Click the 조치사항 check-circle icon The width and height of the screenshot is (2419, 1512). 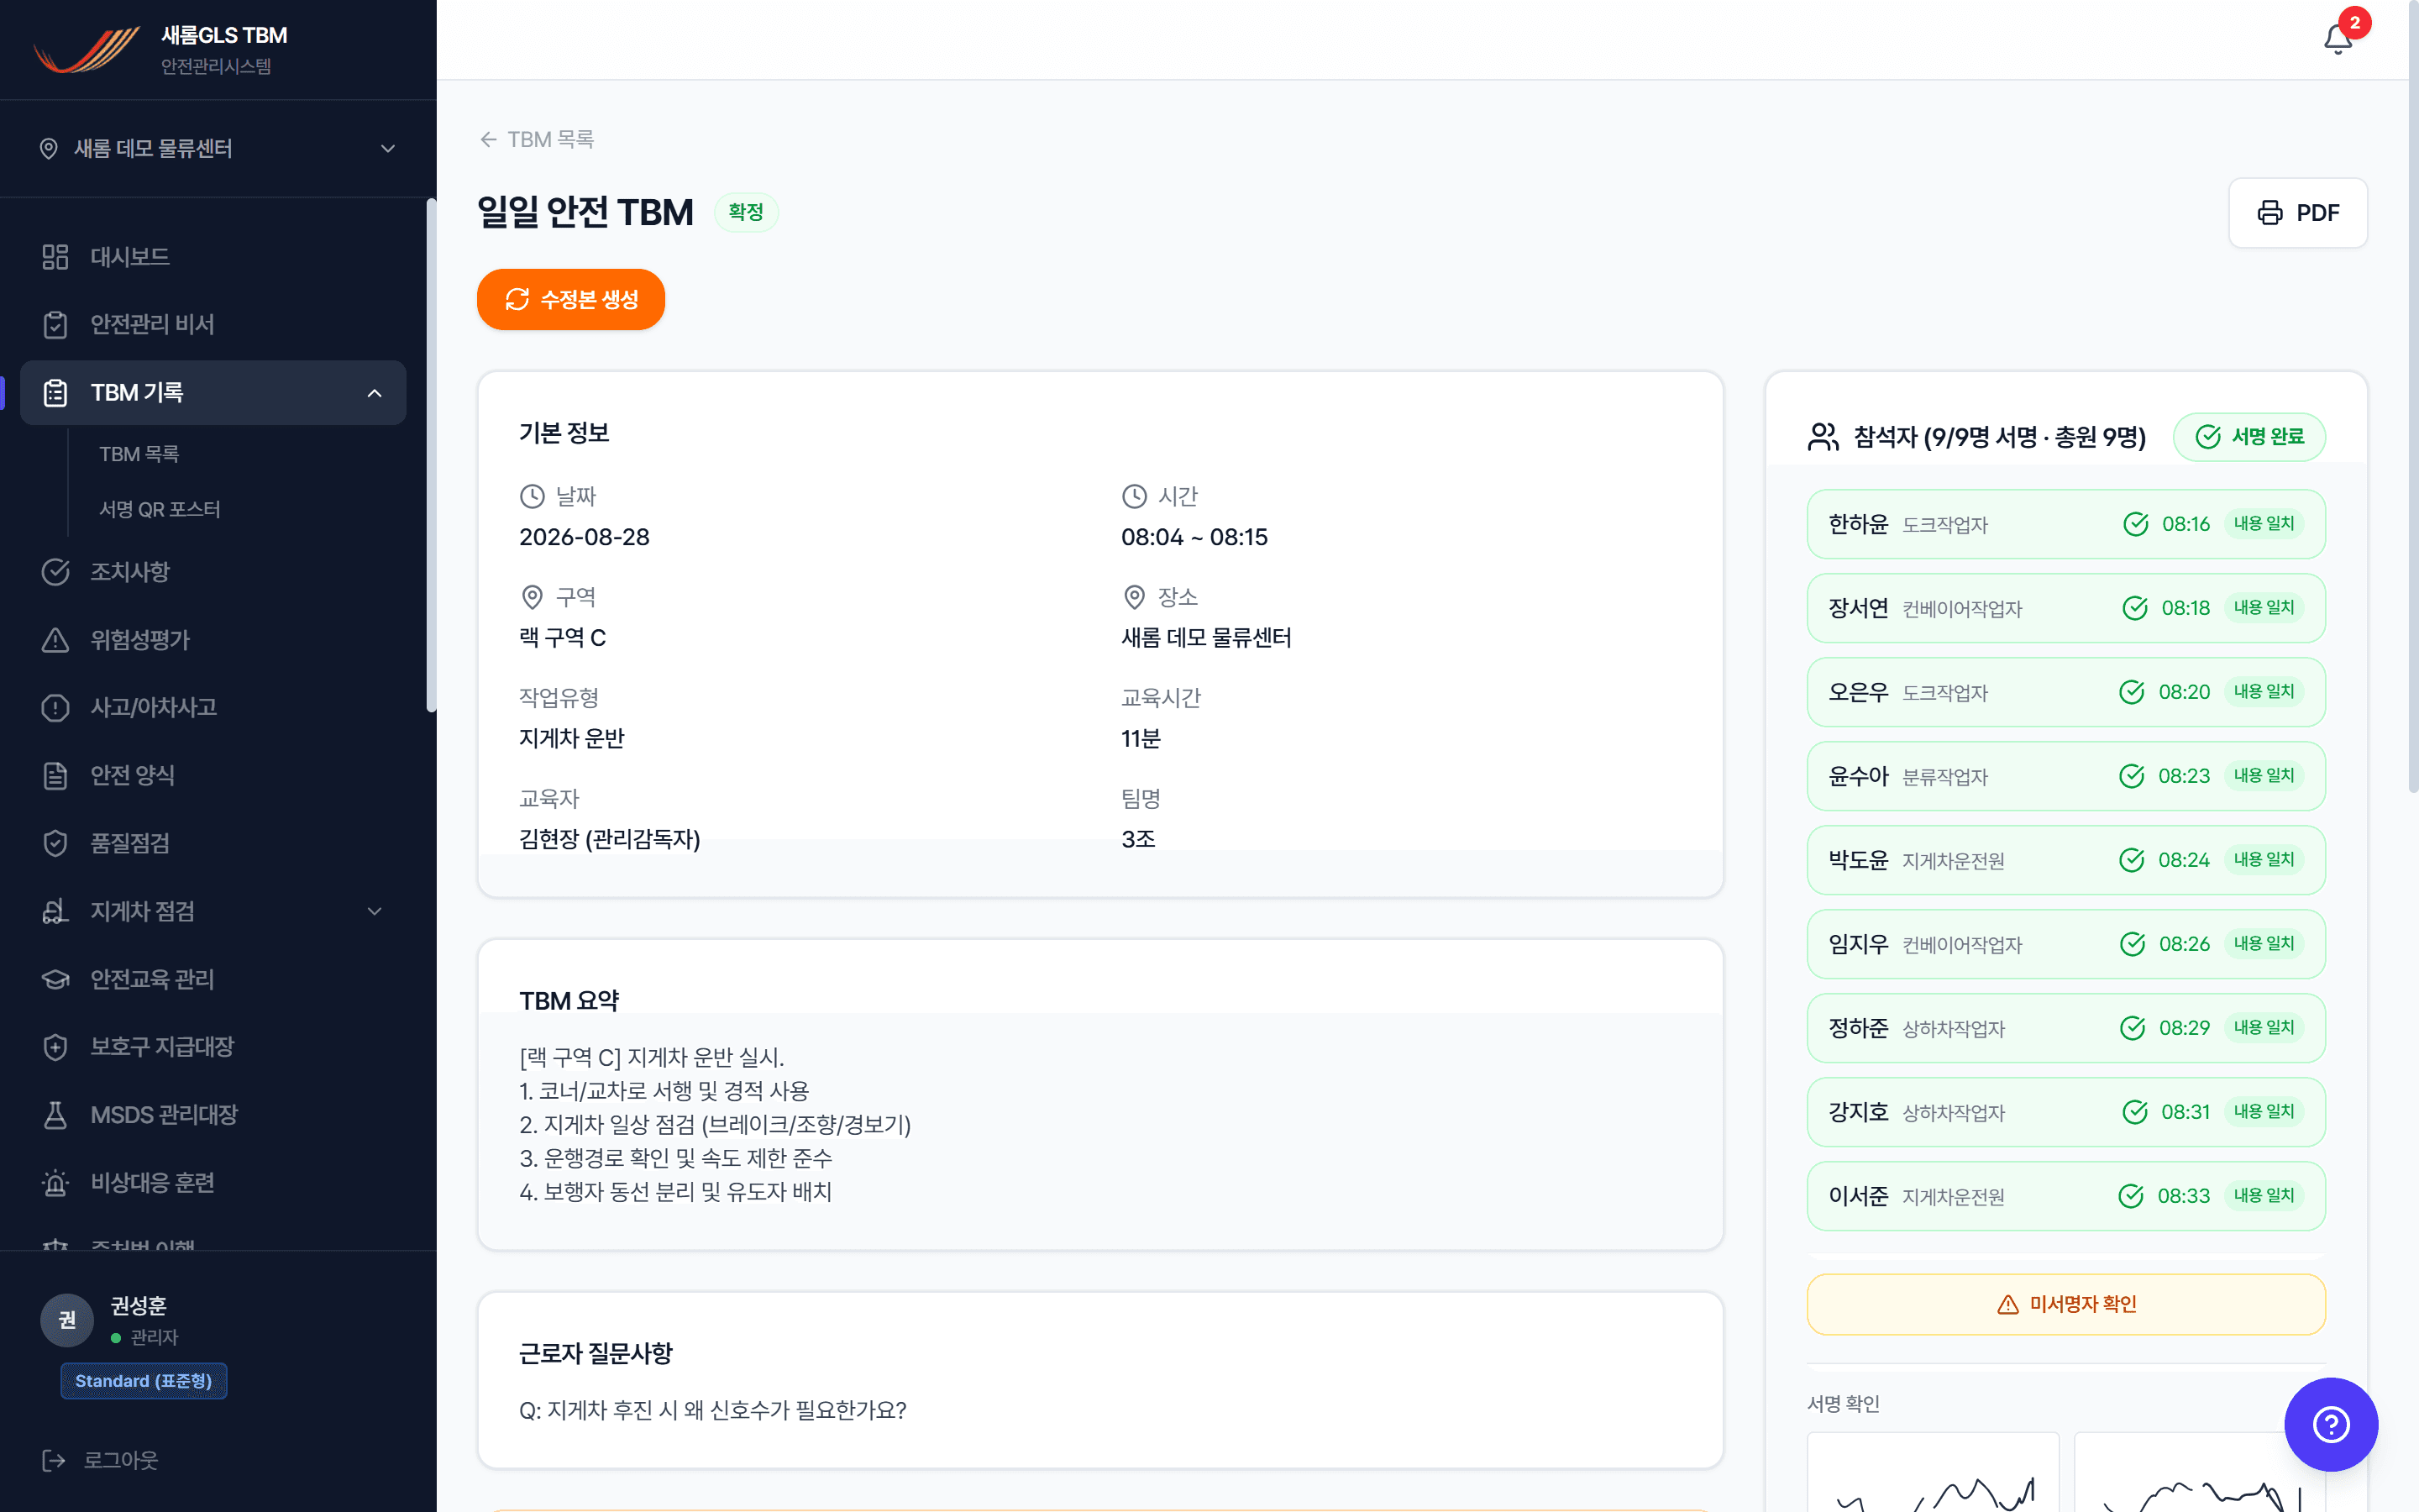[x=55, y=572]
